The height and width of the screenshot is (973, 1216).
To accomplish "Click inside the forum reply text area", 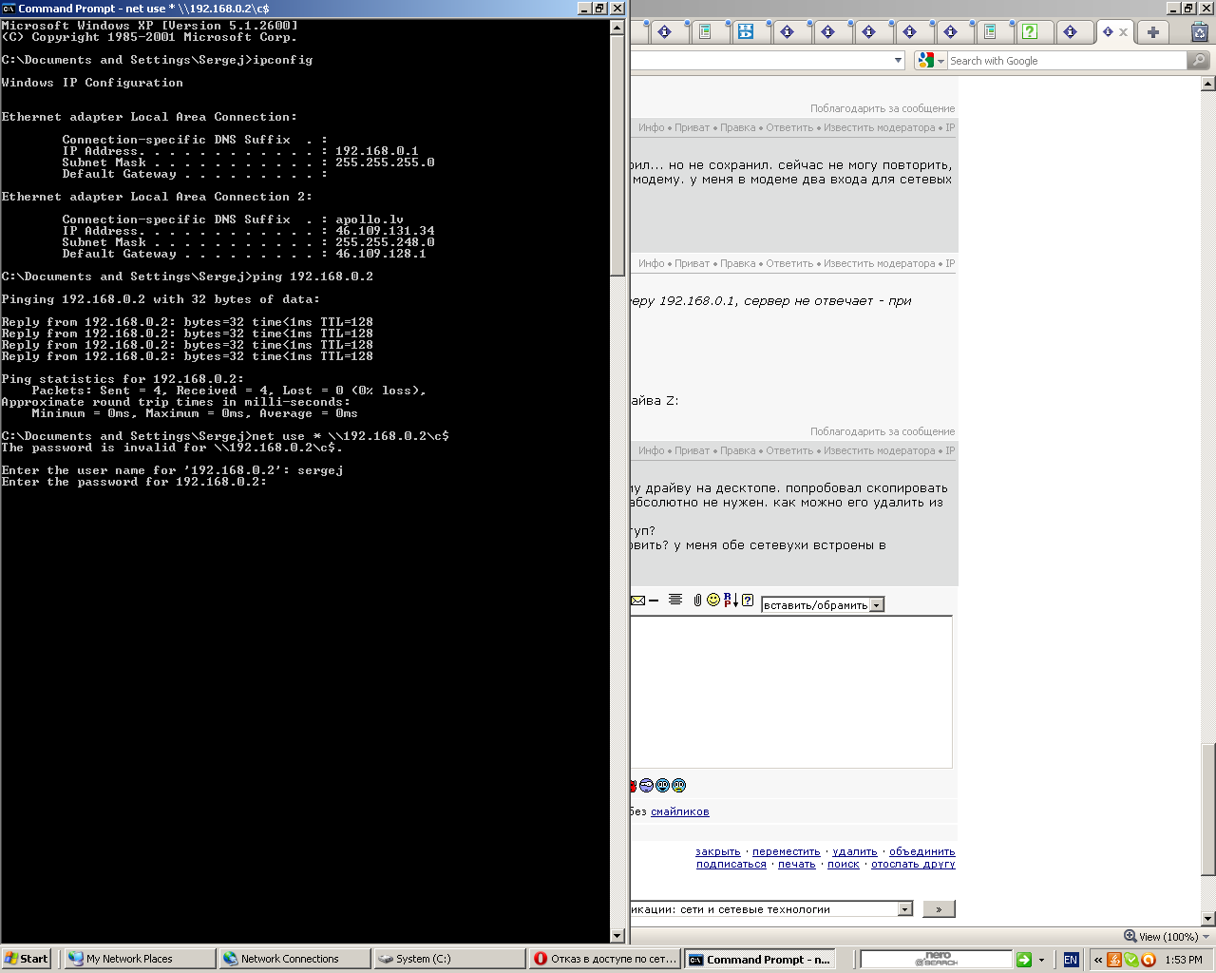I will coord(792,691).
